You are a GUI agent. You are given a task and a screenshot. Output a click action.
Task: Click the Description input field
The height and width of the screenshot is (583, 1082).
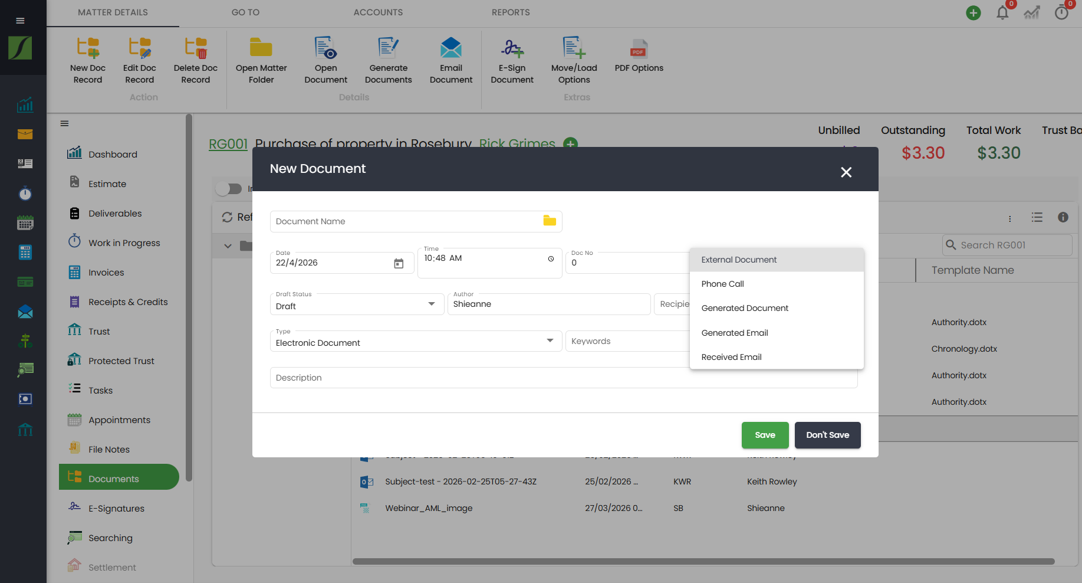(x=564, y=378)
